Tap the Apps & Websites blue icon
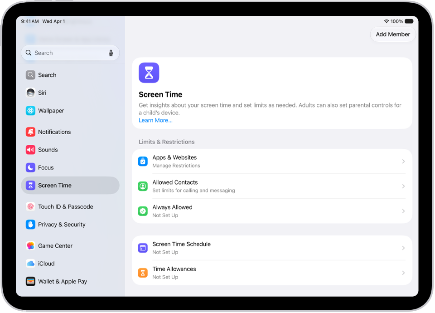435x313 pixels. (143, 161)
